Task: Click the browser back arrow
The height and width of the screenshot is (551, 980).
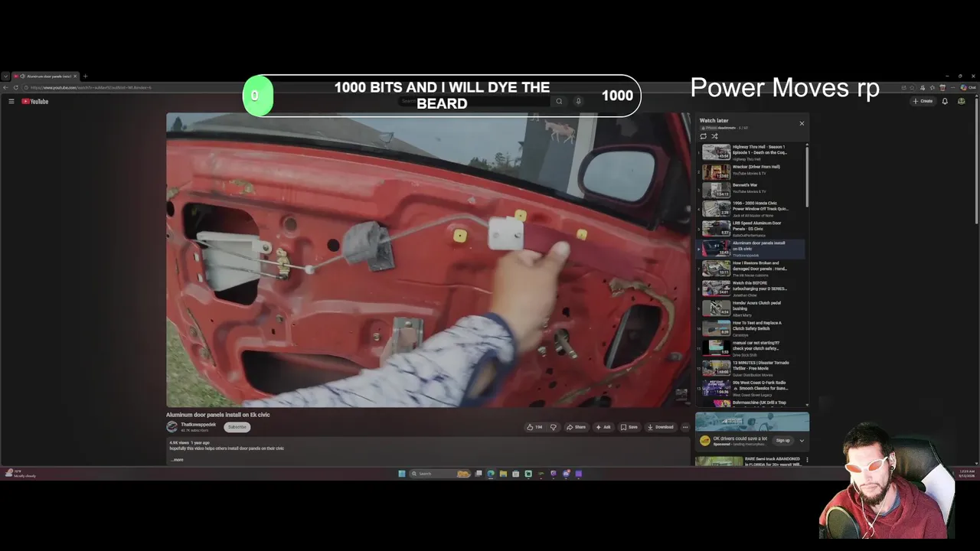Action: (x=6, y=87)
